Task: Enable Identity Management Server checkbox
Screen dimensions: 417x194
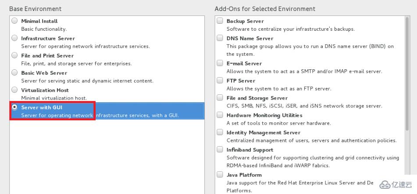Action: tap(220, 132)
